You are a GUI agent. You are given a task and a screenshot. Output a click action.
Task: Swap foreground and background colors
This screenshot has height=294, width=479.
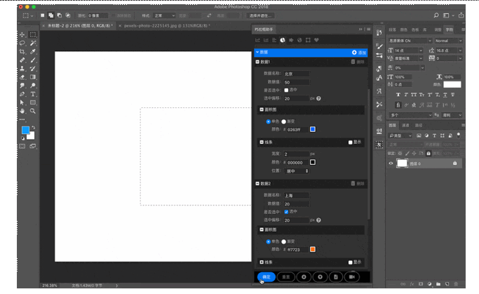click(33, 128)
